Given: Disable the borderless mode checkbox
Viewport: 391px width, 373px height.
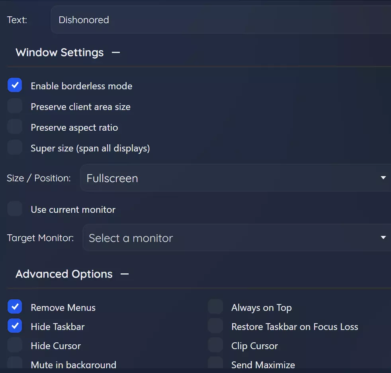Looking at the screenshot, I should [15, 86].
